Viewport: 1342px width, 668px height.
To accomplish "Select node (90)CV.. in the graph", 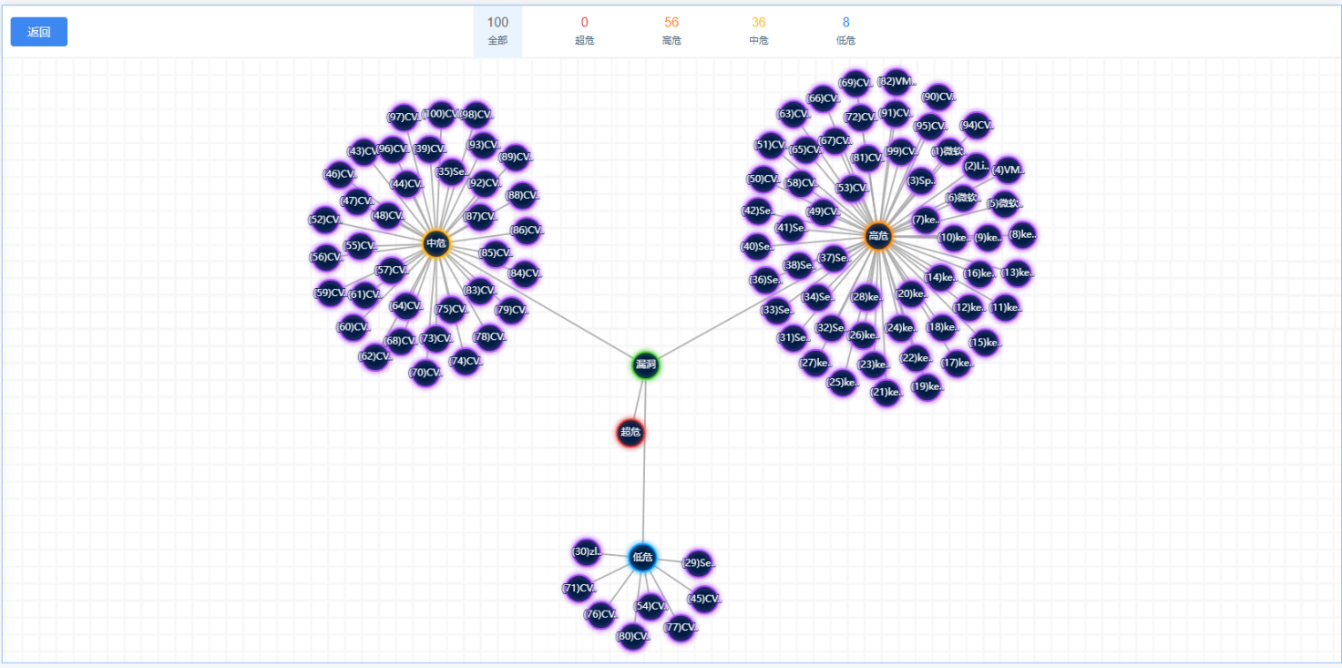I will tap(938, 97).
